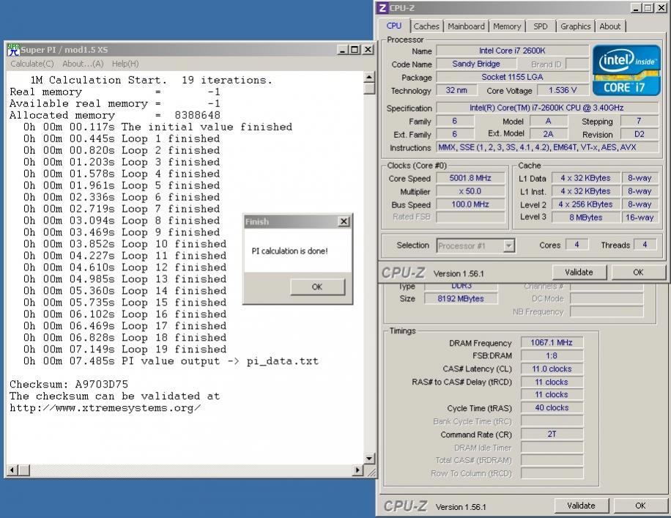
Task: Click Validate in the front CPU-Z window
Action: pyautogui.click(x=579, y=273)
